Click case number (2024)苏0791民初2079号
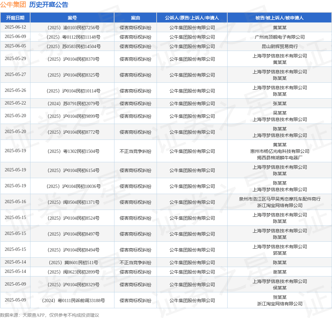 tap(73, 104)
